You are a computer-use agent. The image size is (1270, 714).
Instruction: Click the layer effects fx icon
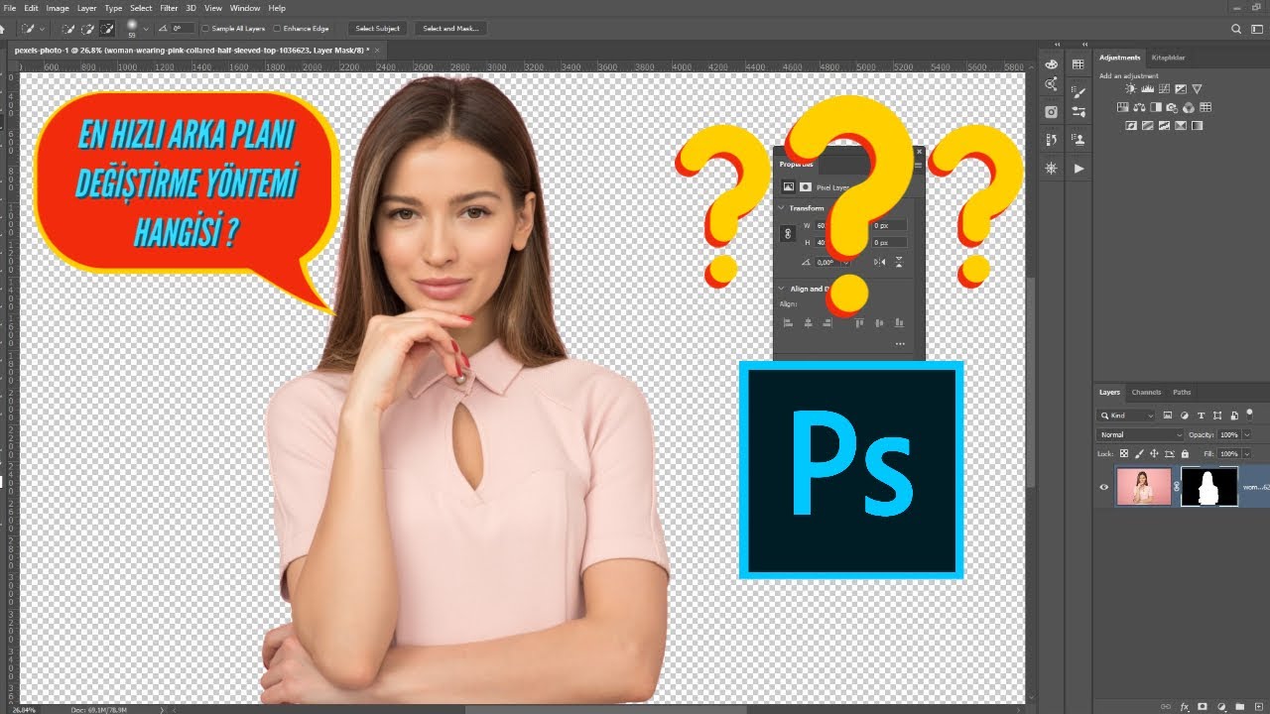click(x=1185, y=707)
